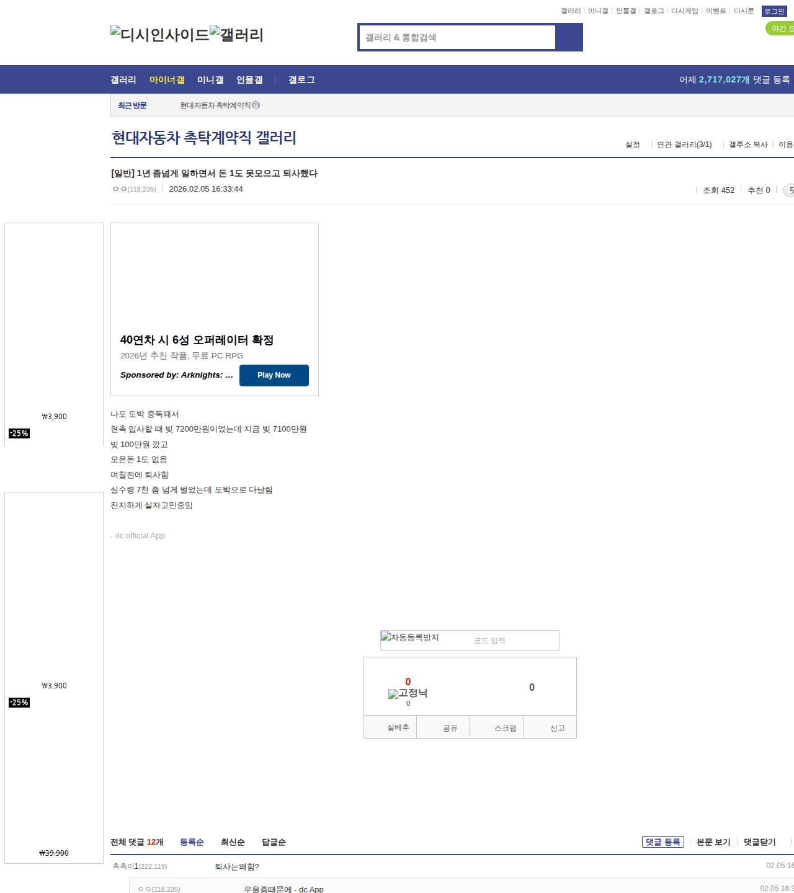Expand 연관 갤러리(3/1) list
This screenshot has height=893, width=794.
[x=684, y=144]
